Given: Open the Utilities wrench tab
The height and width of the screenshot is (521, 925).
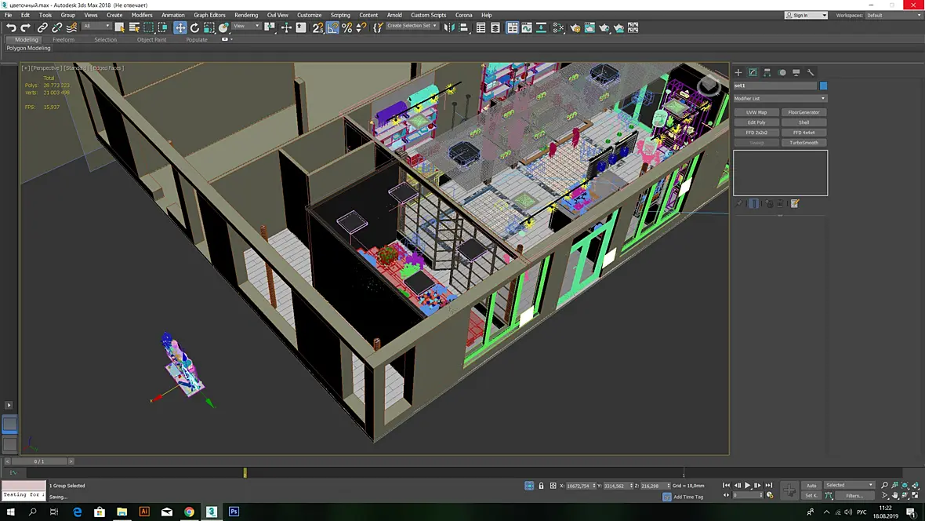Looking at the screenshot, I should pos(811,72).
